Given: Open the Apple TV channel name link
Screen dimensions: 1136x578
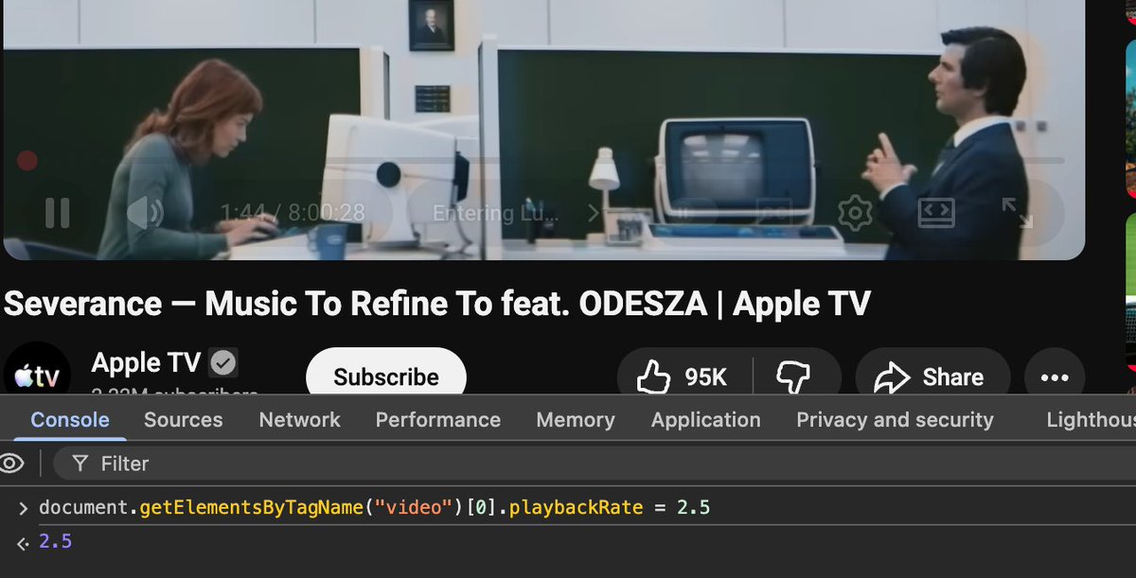Looking at the screenshot, I should pos(146,362).
